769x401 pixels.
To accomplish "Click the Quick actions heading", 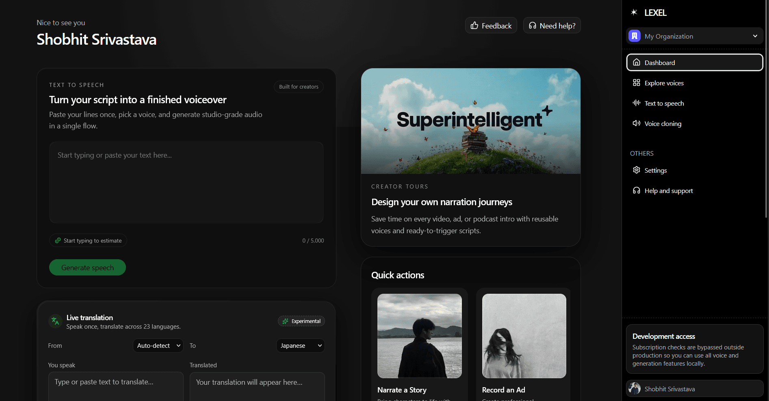I will point(398,275).
